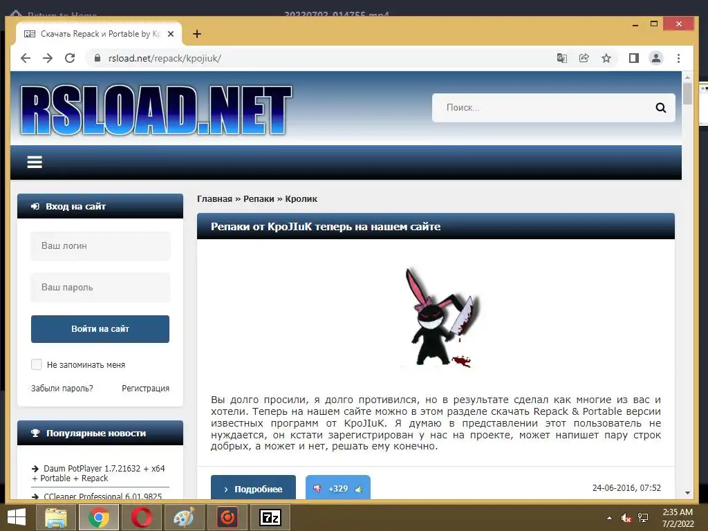This screenshot has height=531, width=708.
Task: Open the translate page icon
Action: point(561,58)
